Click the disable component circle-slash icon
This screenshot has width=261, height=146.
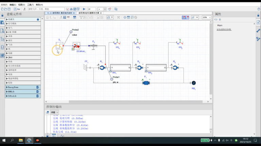136,17
